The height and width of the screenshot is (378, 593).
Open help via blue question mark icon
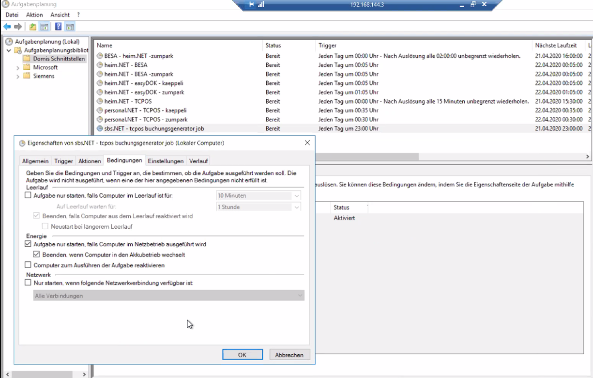click(x=59, y=27)
